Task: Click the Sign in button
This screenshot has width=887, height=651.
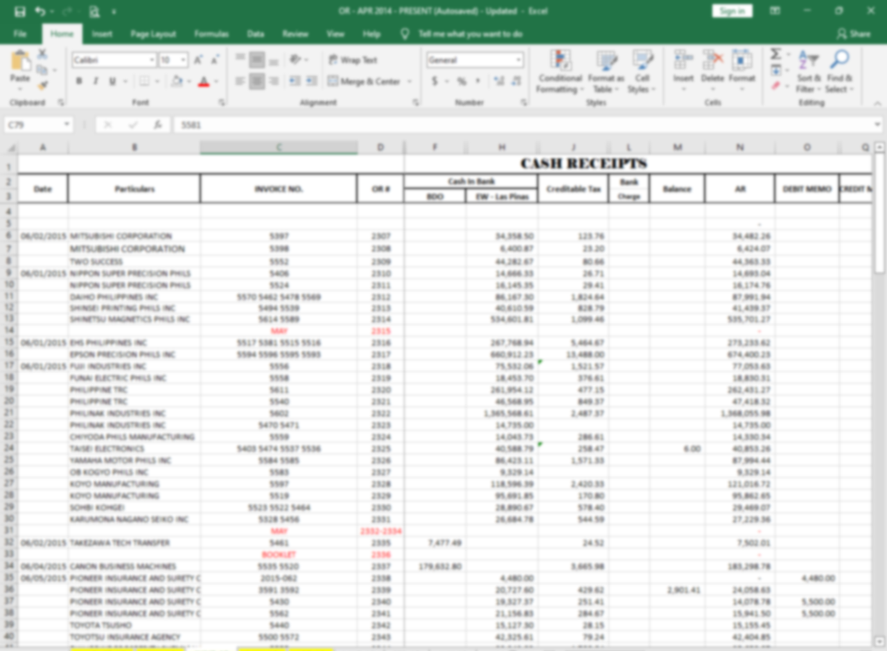Action: click(732, 11)
